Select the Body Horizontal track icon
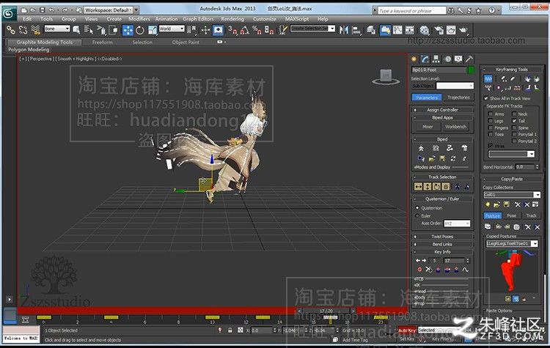Screen dimensions: 550x348 click(418, 187)
